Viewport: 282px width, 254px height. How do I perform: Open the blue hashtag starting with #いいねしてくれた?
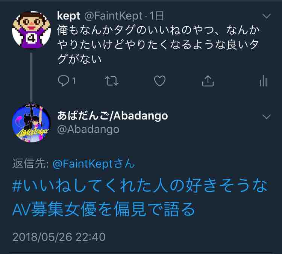click(140, 186)
